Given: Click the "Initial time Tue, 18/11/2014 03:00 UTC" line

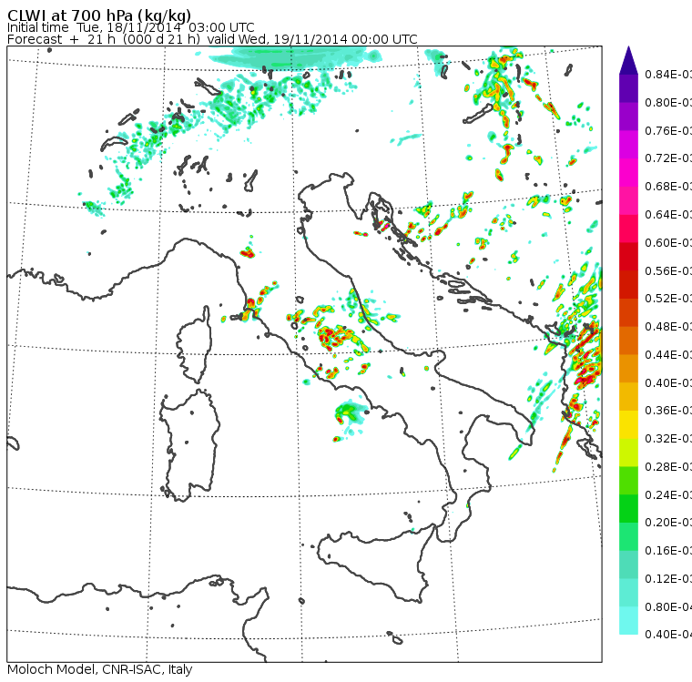Looking at the screenshot, I should (130, 27).
